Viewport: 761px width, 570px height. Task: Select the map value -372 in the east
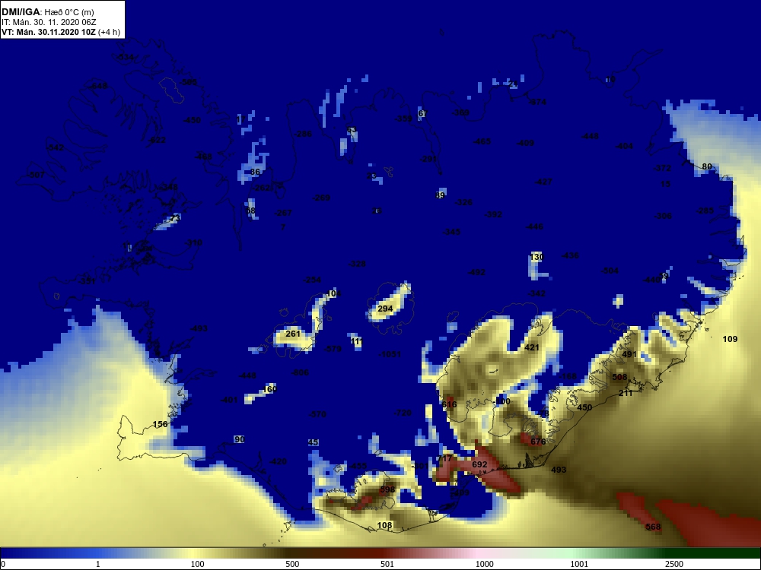[663, 168]
